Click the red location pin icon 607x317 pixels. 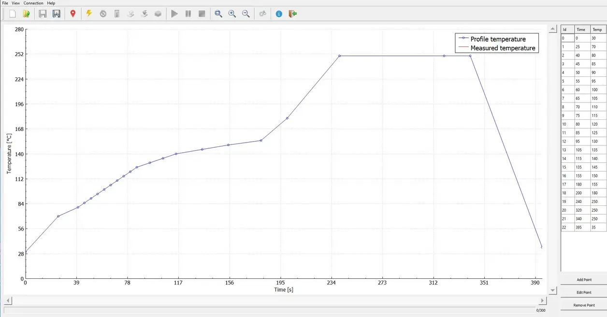(x=73, y=14)
